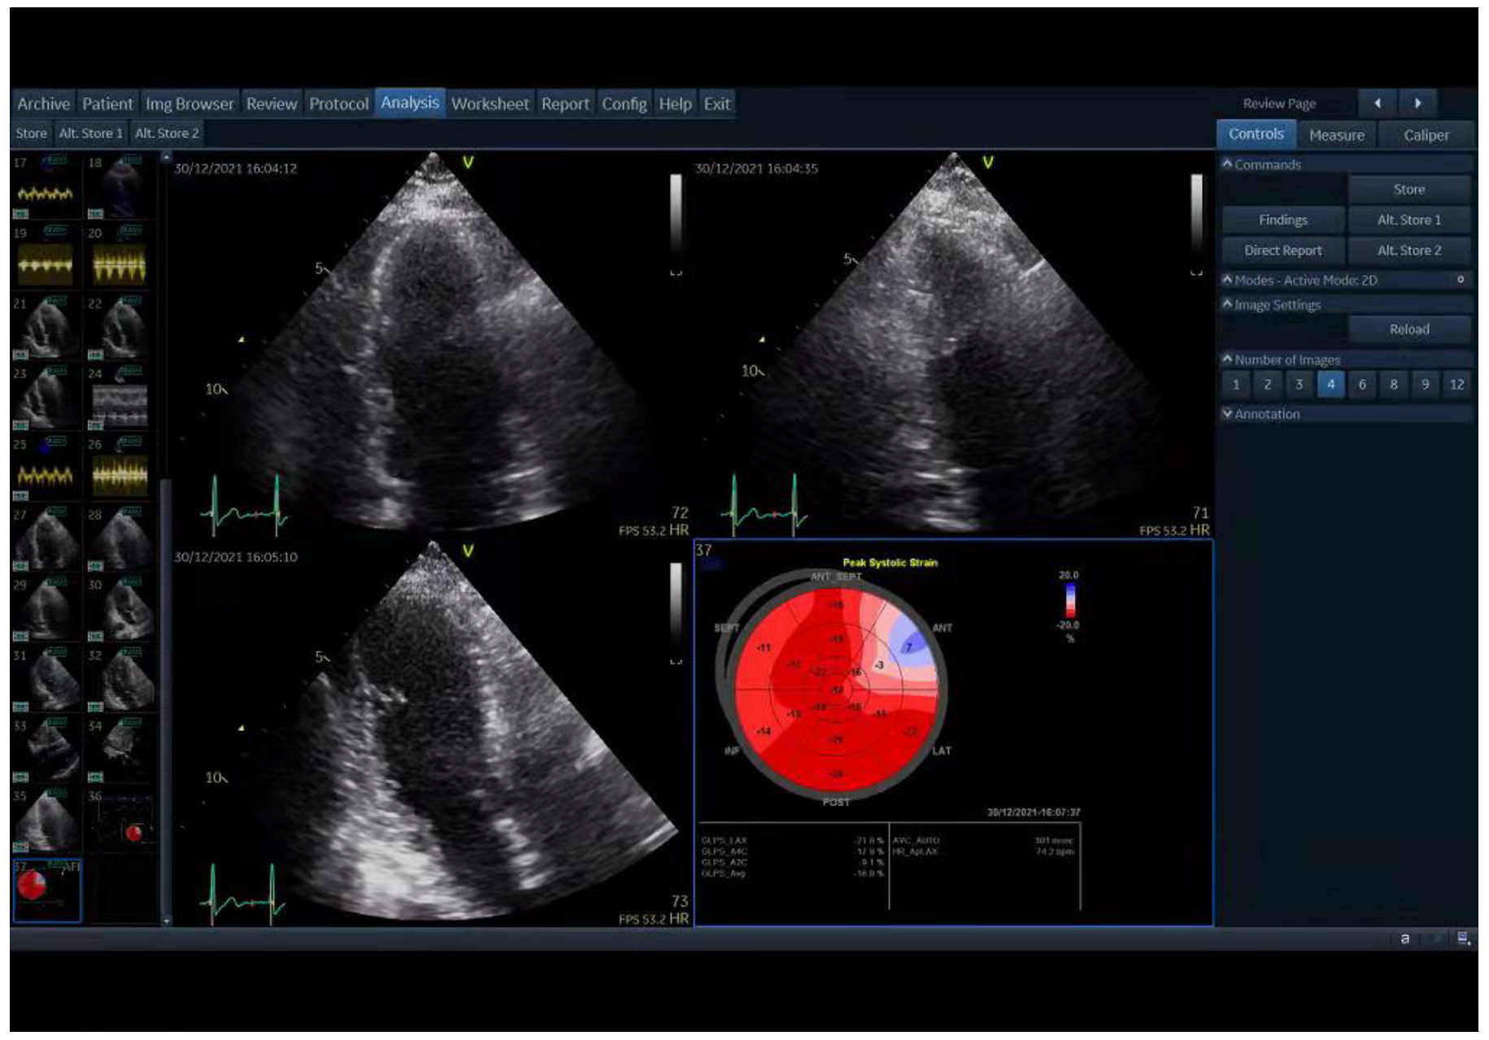The height and width of the screenshot is (1040, 1489).
Task: Click the Direct Report button
Action: click(x=1282, y=250)
